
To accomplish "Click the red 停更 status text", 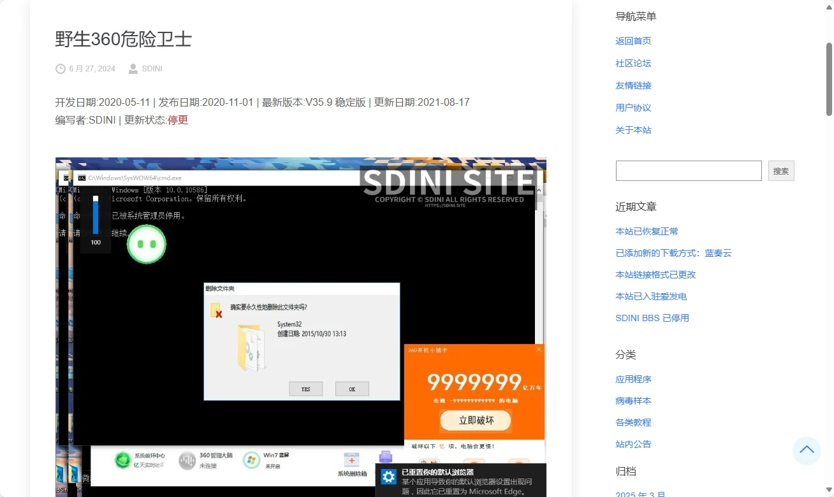I will (x=178, y=120).
